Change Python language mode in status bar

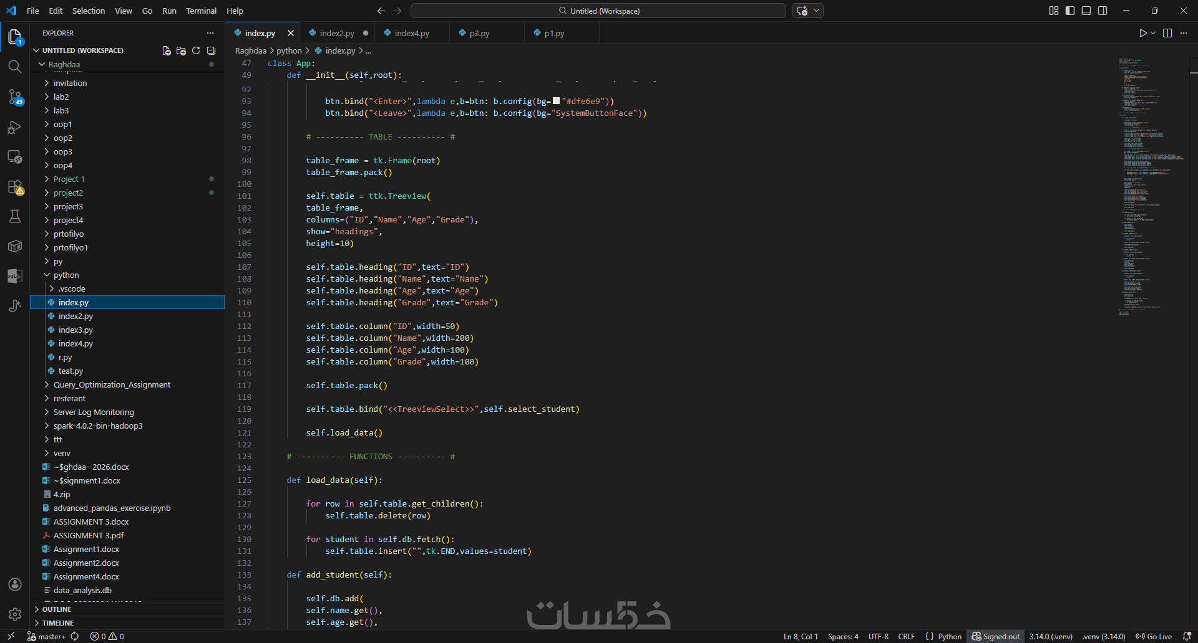coord(950,636)
